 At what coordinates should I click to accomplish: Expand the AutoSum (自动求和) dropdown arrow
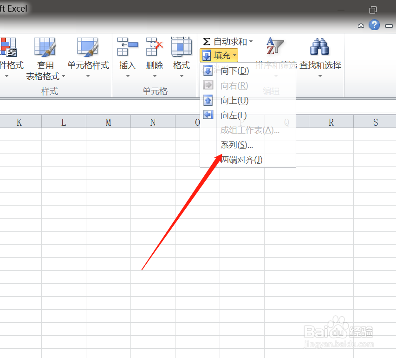pos(251,41)
